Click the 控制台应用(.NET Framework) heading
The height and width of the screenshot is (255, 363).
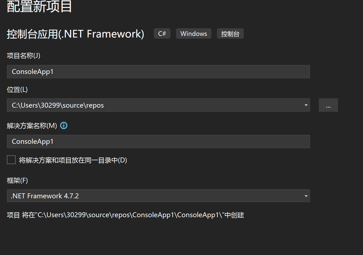tap(76, 34)
